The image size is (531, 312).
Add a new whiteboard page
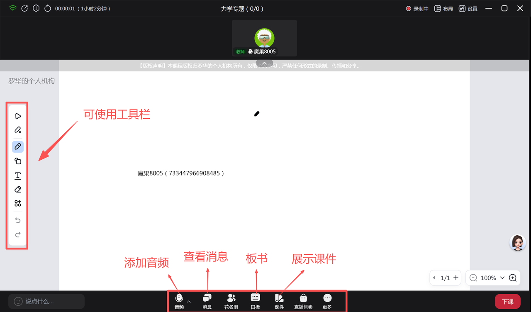[x=456, y=278]
